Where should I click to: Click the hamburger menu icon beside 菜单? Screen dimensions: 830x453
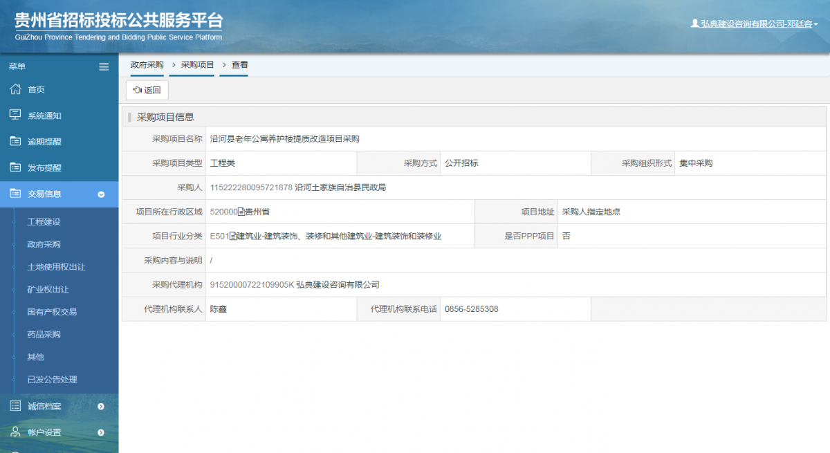[103, 66]
